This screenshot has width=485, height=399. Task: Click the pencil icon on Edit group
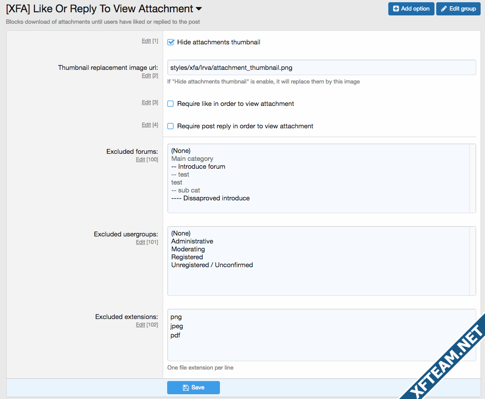444,9
